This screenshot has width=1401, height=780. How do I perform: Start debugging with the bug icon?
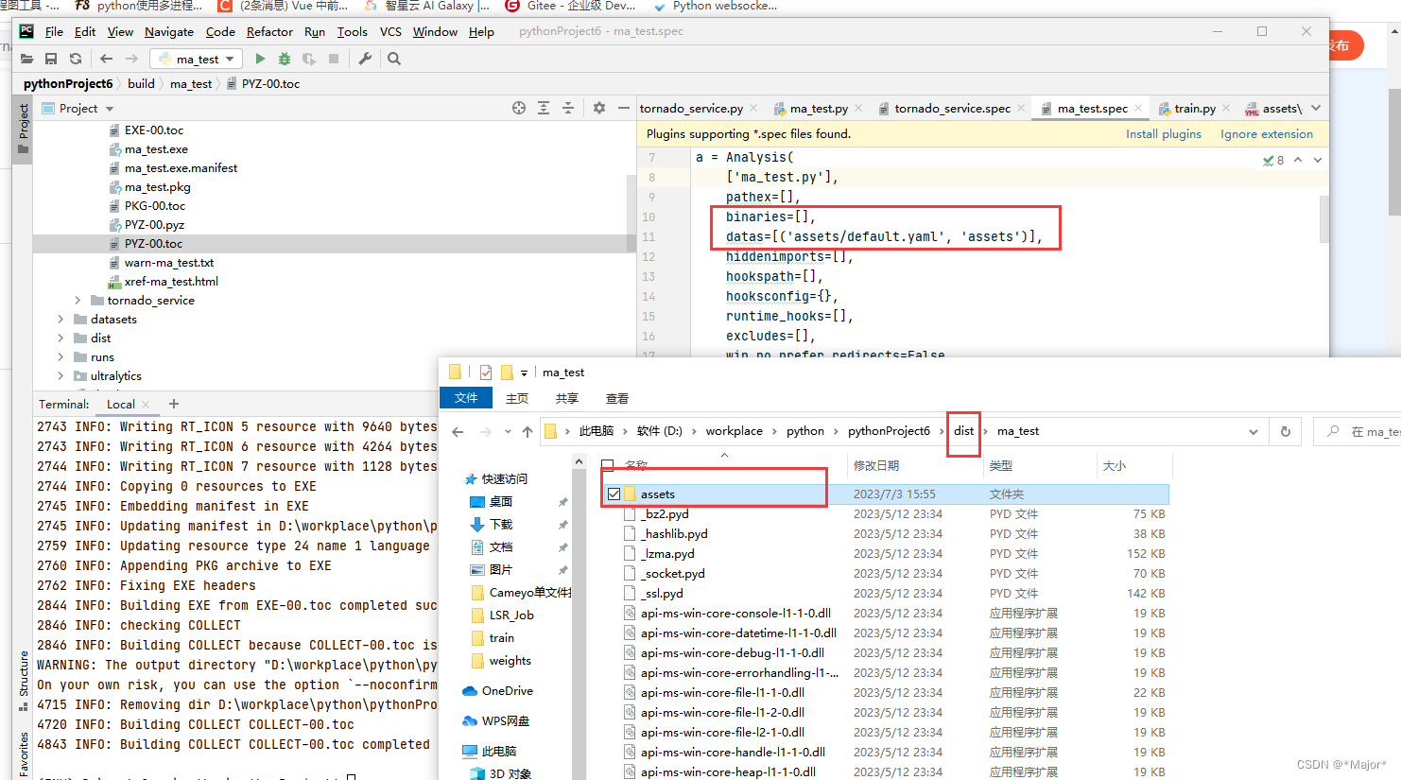tap(284, 59)
